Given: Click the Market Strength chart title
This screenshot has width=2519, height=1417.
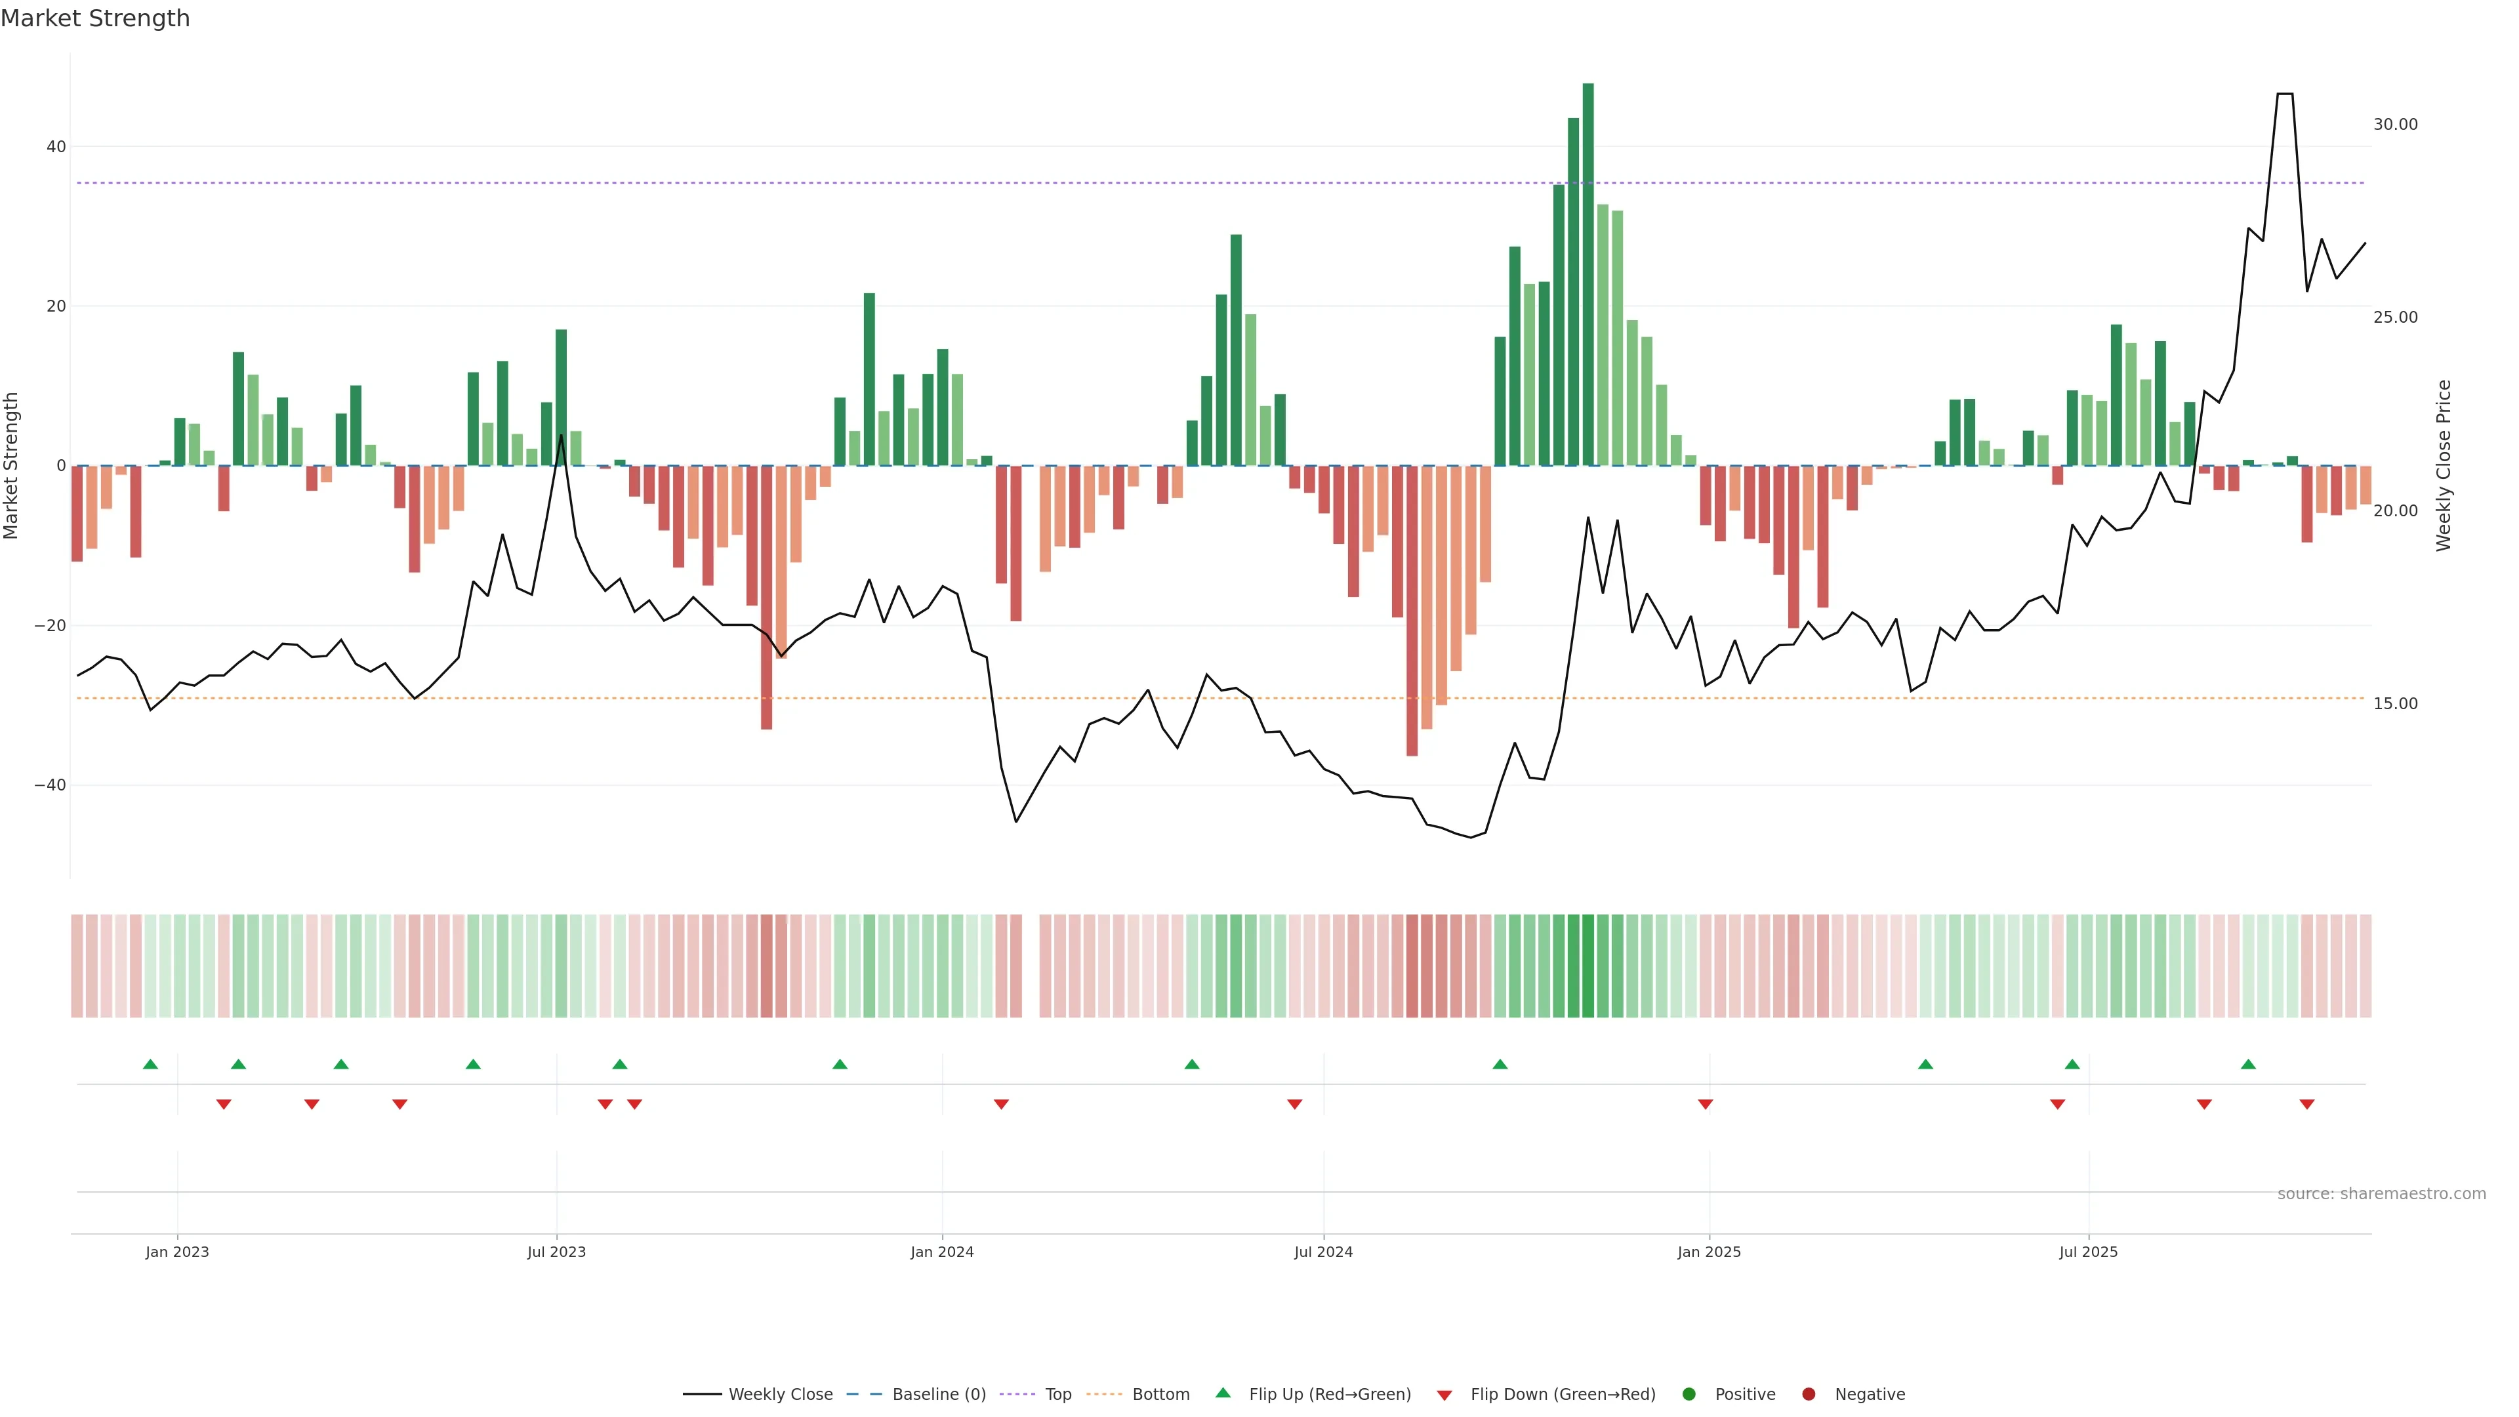Looking at the screenshot, I should point(95,18).
